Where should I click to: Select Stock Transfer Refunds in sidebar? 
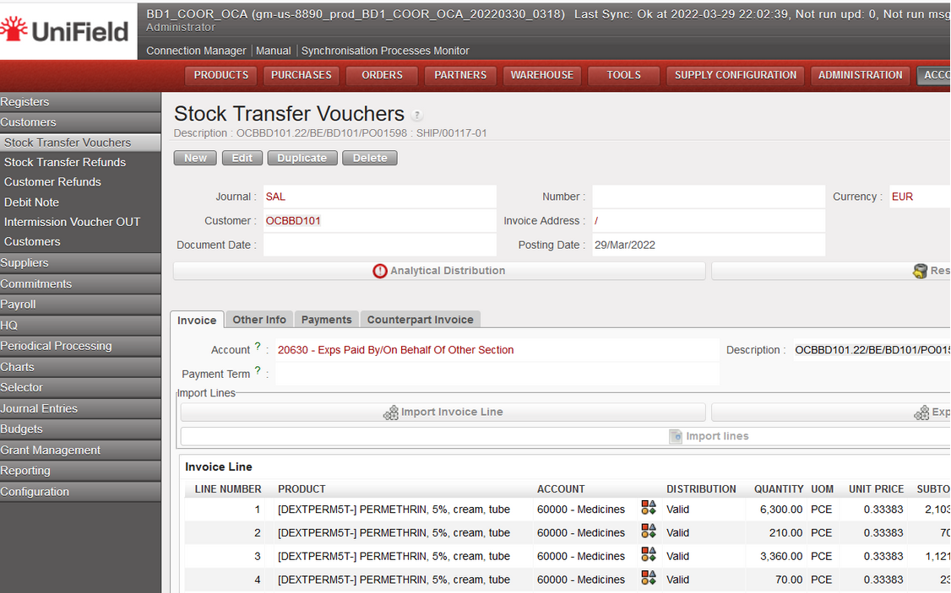(x=65, y=162)
